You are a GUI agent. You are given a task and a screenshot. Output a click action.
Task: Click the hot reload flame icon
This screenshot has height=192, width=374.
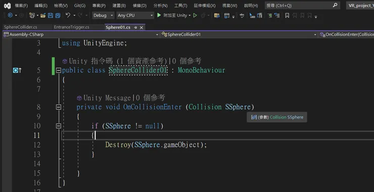point(203,16)
